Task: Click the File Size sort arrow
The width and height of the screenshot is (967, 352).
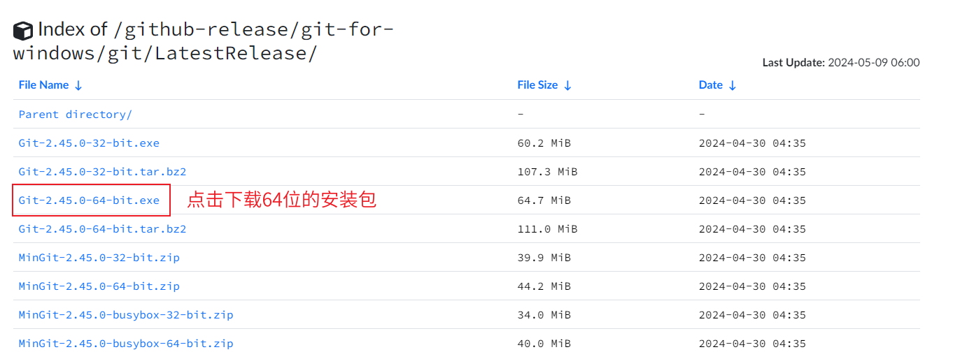Action: (x=567, y=85)
